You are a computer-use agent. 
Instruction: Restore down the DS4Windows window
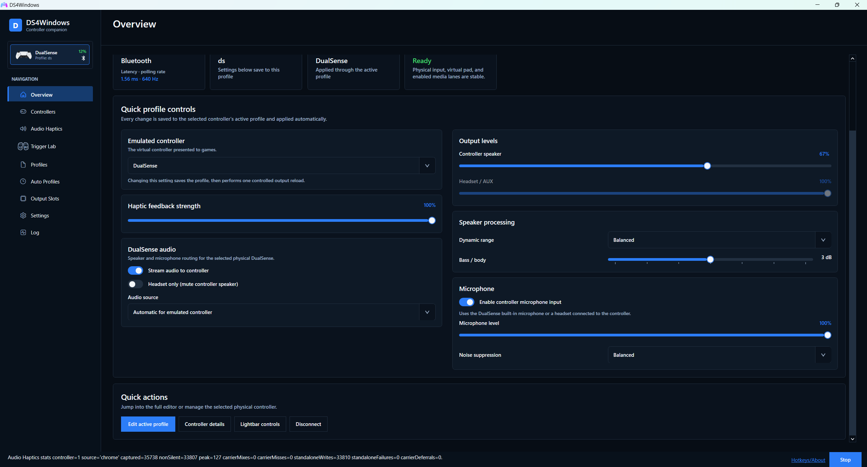pyautogui.click(x=837, y=5)
